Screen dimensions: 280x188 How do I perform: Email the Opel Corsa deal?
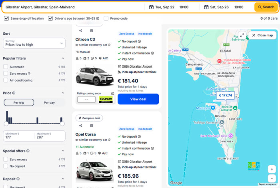92,126
